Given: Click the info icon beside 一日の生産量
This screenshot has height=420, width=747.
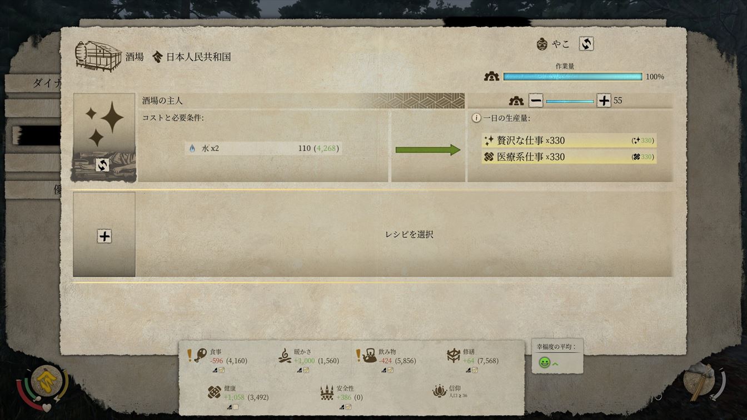Looking at the screenshot, I should [x=476, y=118].
